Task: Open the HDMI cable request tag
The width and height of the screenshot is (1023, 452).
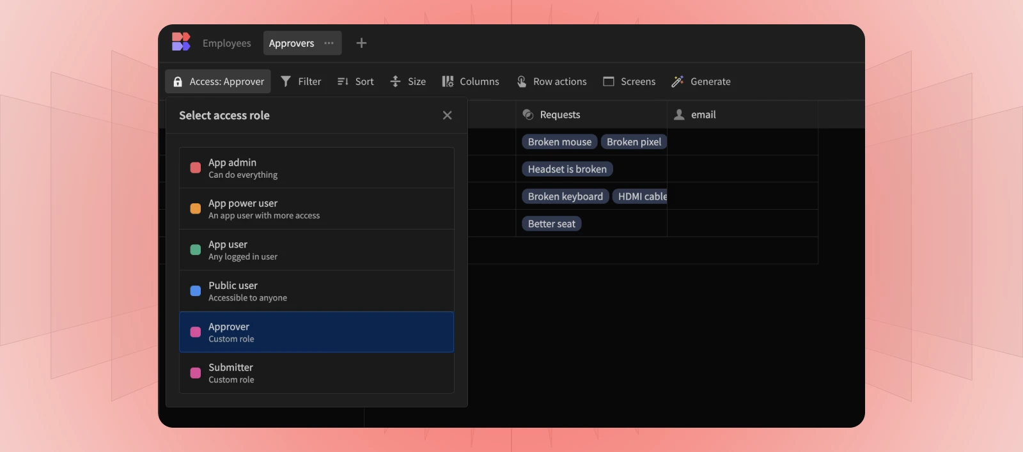Action: tap(640, 196)
